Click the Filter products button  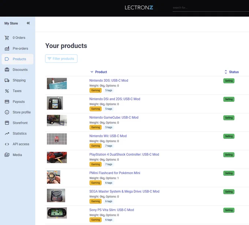tap(61, 59)
